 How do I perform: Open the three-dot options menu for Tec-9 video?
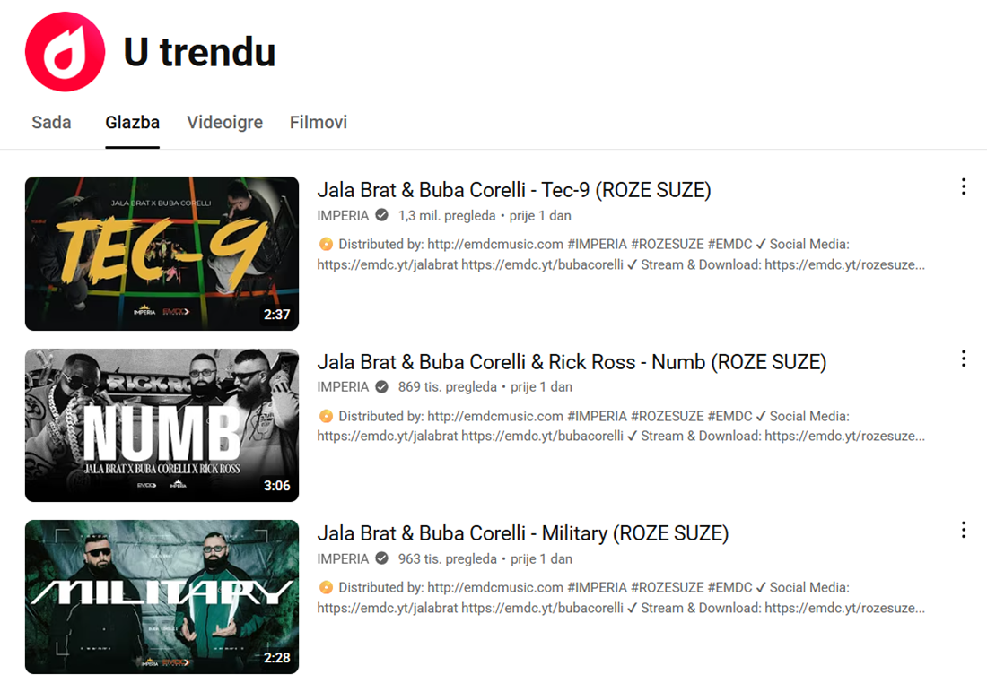click(x=964, y=186)
